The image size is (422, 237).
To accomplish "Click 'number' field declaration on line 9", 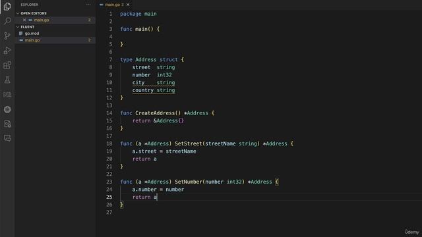I will [141, 75].
